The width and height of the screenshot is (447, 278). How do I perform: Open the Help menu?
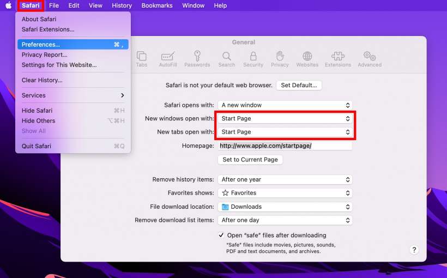220,5
